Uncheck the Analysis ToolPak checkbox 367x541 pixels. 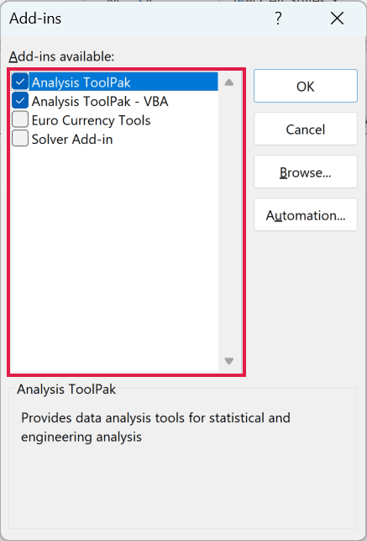click(x=20, y=82)
